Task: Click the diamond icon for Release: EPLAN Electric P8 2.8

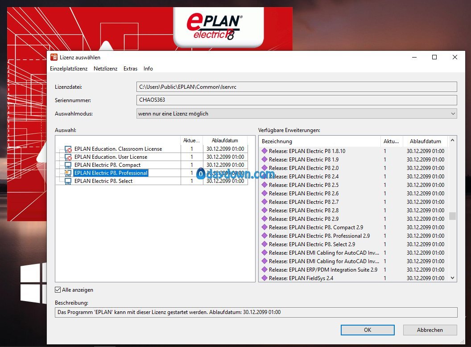Action: [x=264, y=210]
